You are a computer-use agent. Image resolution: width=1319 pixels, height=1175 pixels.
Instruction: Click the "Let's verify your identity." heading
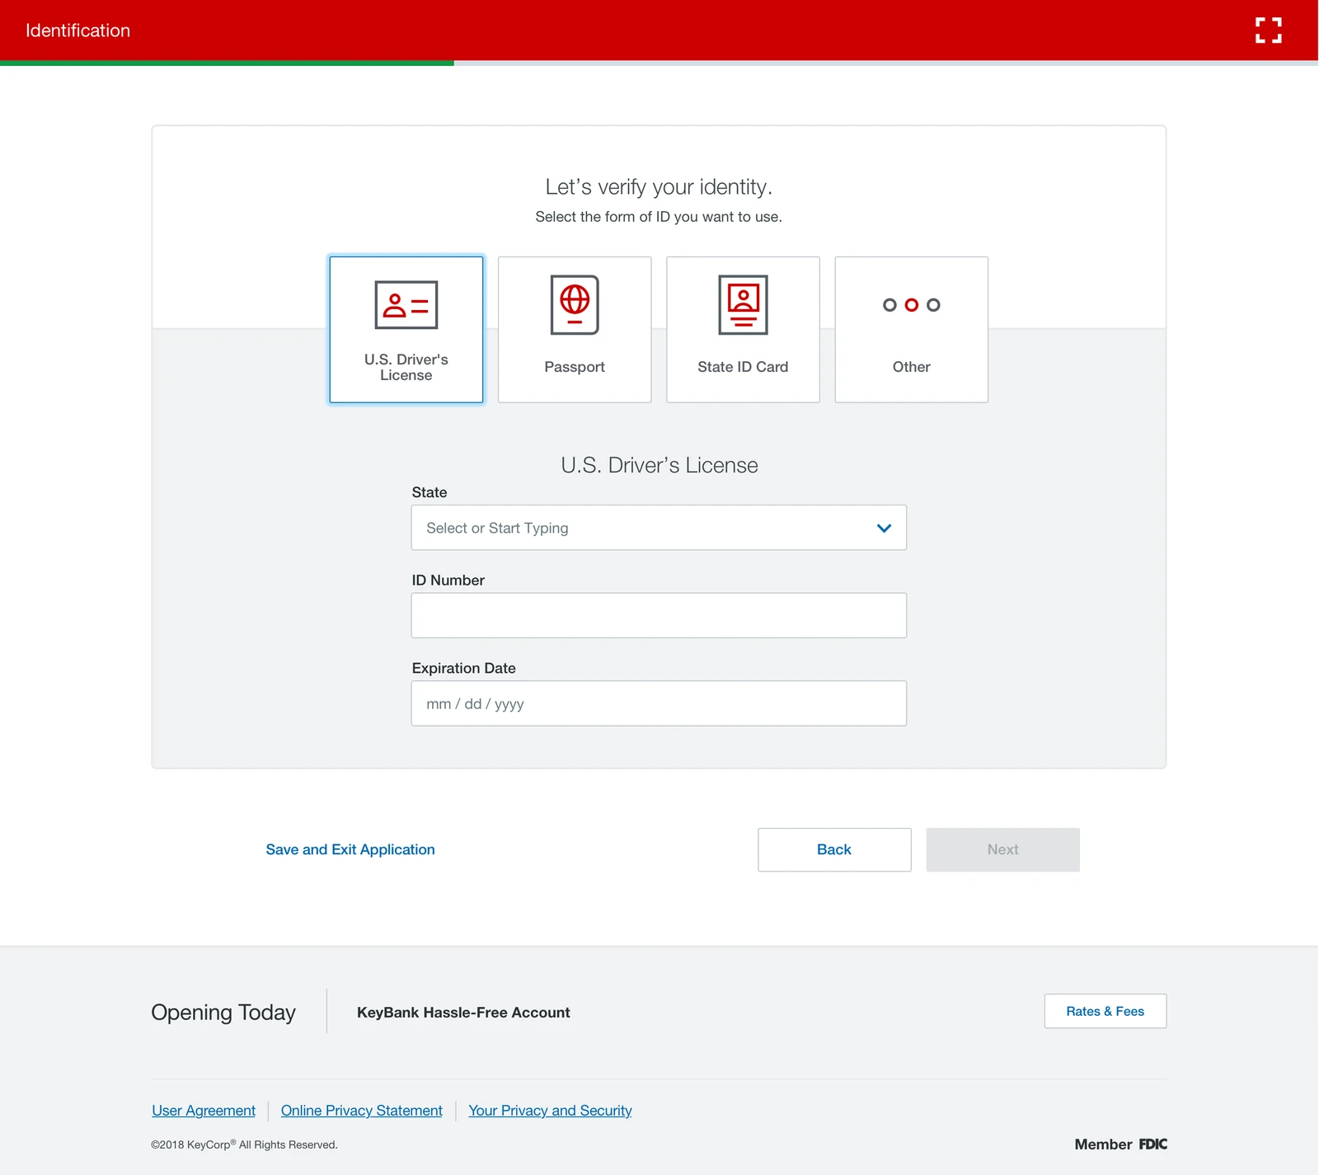659,187
